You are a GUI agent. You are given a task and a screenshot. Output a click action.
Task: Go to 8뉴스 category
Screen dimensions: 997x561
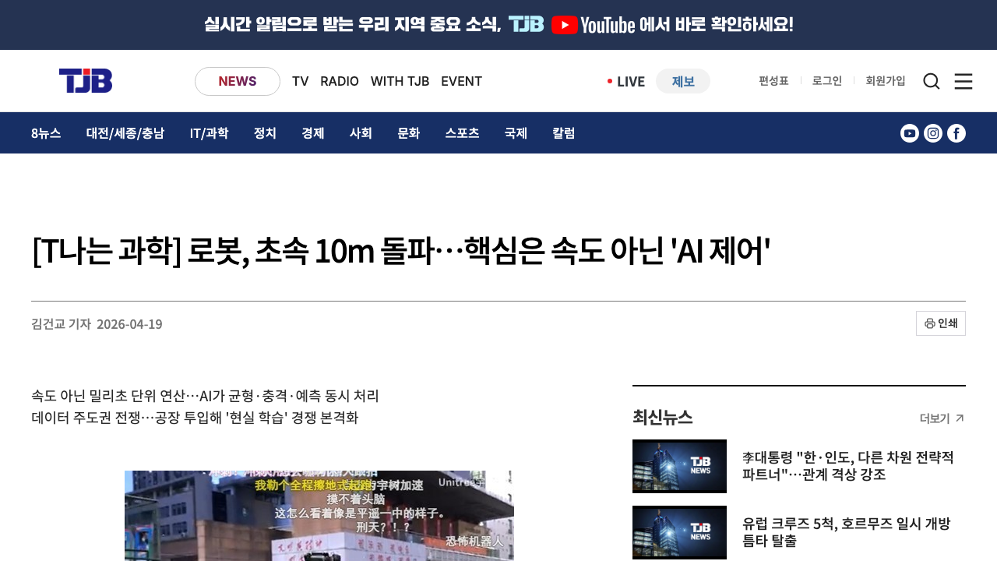click(46, 133)
